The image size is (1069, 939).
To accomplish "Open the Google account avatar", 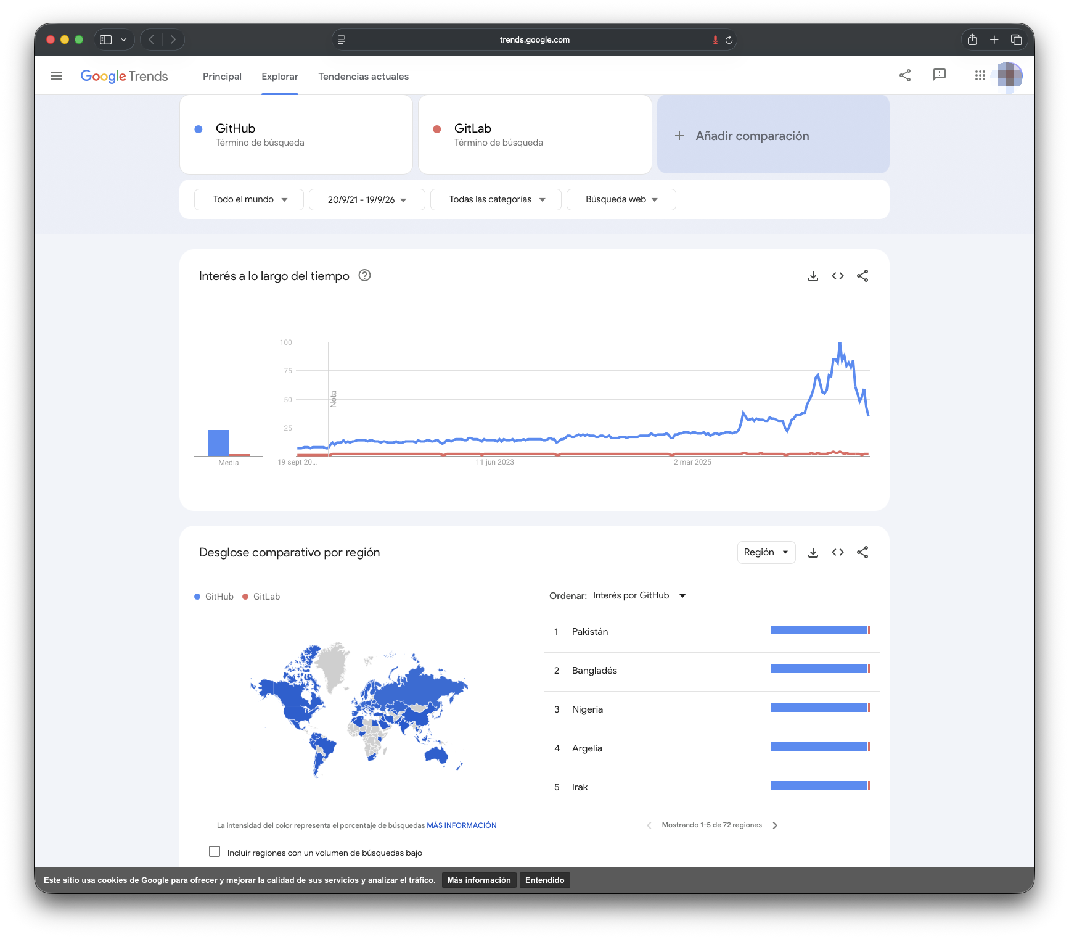I will coord(1010,75).
